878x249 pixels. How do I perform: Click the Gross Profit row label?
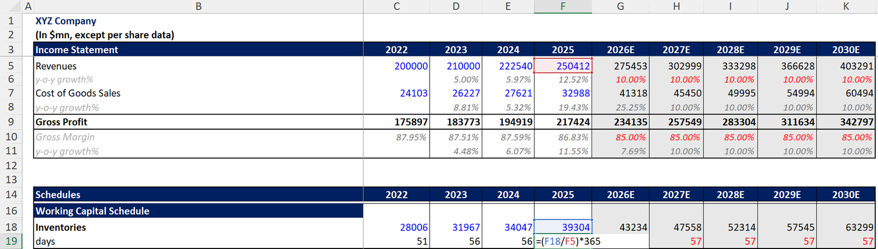(x=61, y=122)
